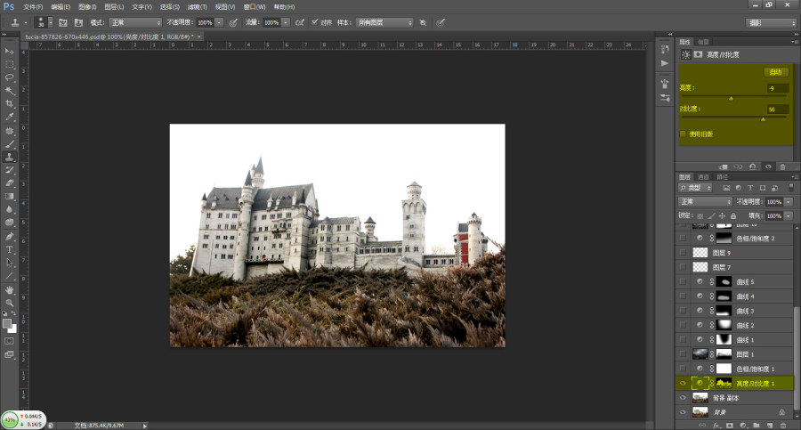Open the 滤镜(T) menu
The image size is (801, 430).
click(198, 6)
